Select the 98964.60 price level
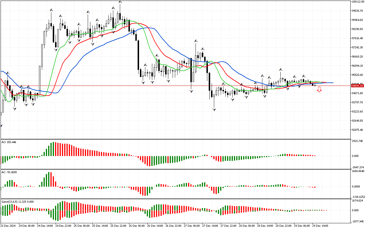367x229 pixels. (358, 20)
